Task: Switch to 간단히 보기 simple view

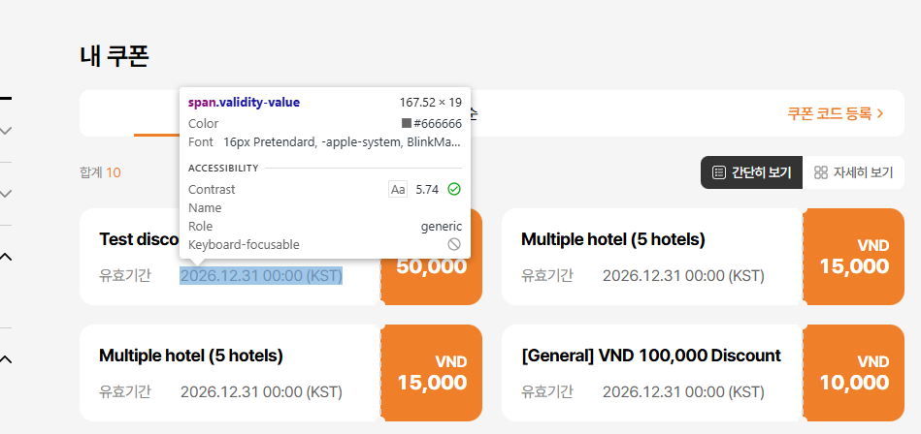Action: tap(751, 172)
